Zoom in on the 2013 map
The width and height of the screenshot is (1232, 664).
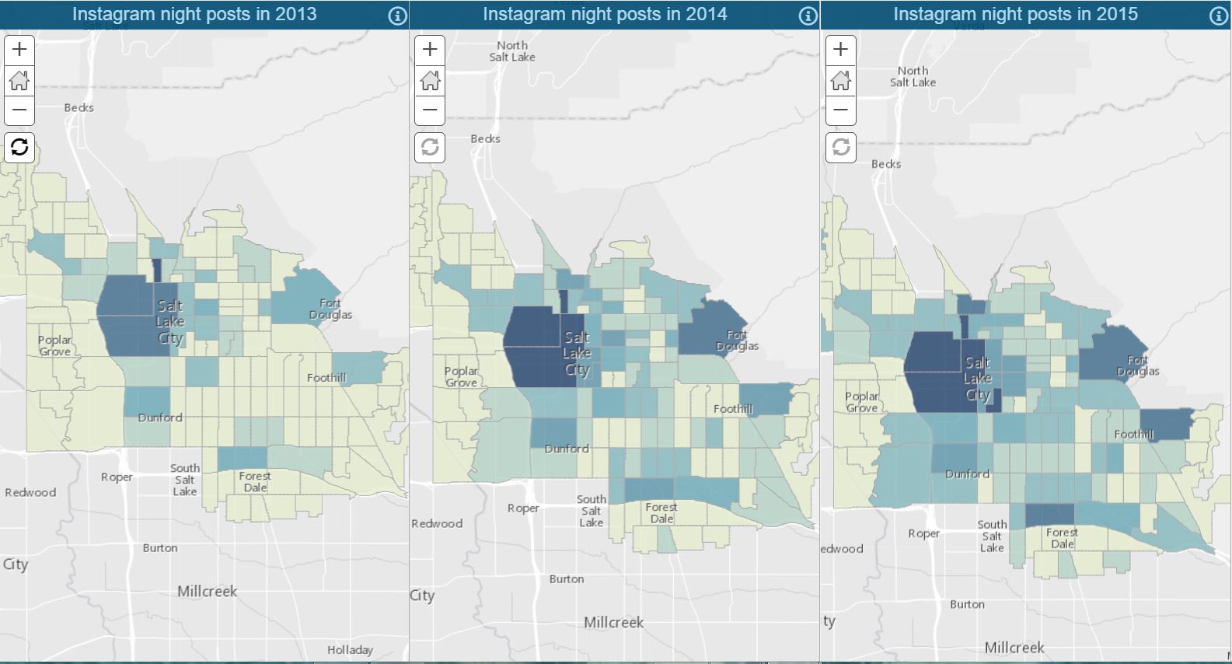[19, 50]
